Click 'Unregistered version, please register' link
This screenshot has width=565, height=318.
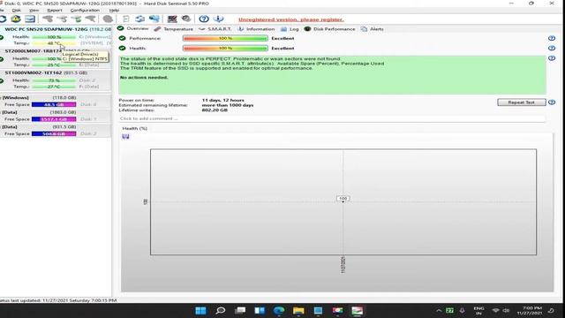coord(291,19)
